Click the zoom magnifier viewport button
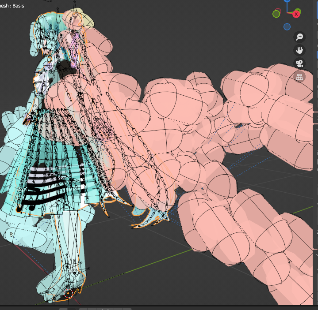318x310 pixels. (x=299, y=37)
